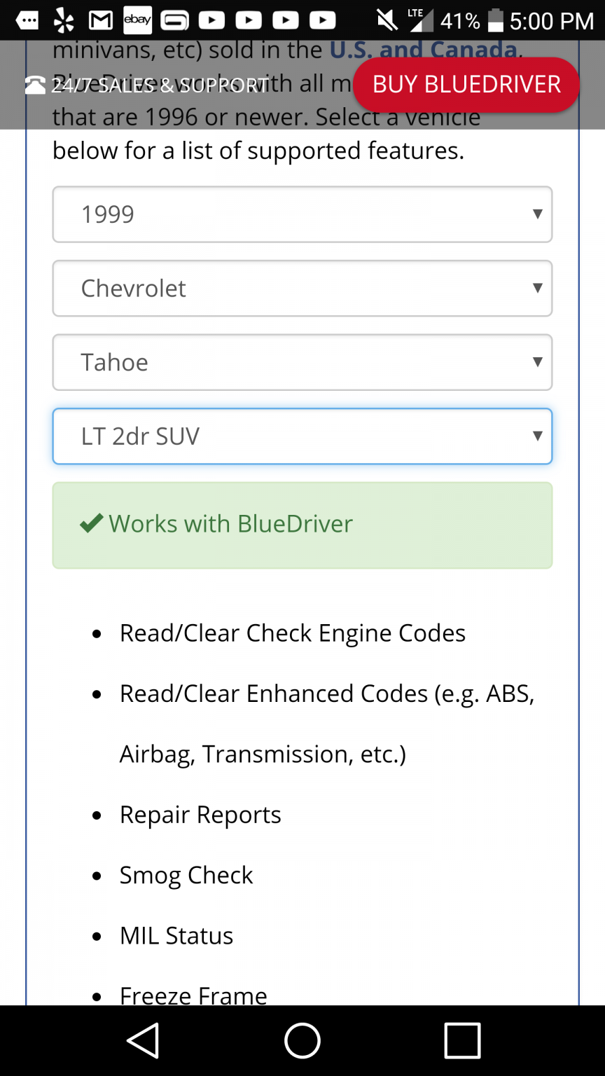The height and width of the screenshot is (1076, 605).
Task: Tap the Repair Reports list item
Action: [x=200, y=815]
